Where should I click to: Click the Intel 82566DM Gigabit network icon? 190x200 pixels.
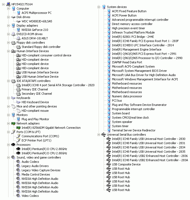18,128
